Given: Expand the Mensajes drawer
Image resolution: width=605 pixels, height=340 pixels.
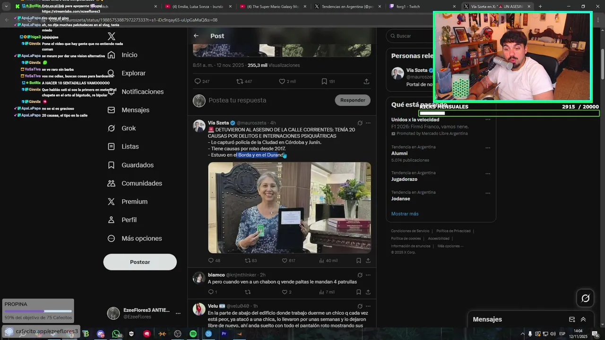Looking at the screenshot, I should [583, 319].
